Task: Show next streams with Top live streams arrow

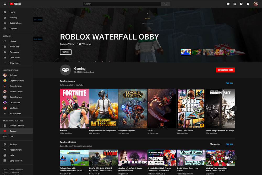Action: pos(234,158)
